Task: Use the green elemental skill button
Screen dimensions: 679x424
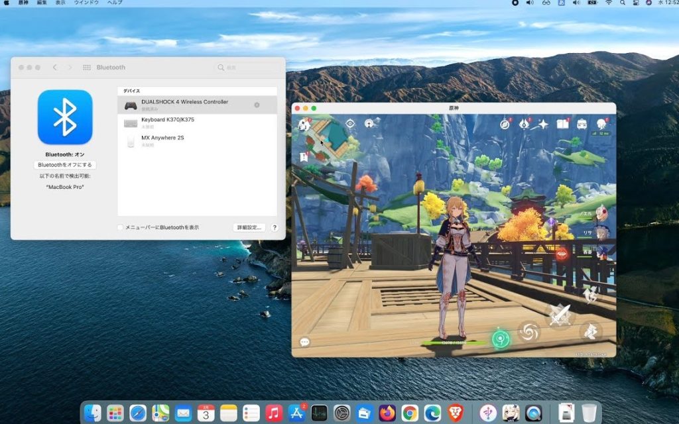Action: [501, 339]
